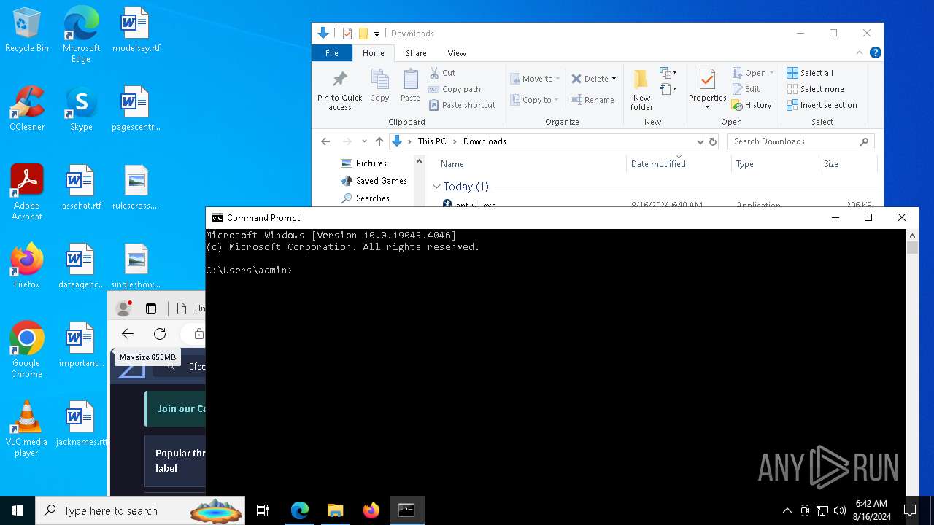Open Skype desktop shortcut
Screen dimensions: 934x525
pyautogui.click(x=81, y=109)
